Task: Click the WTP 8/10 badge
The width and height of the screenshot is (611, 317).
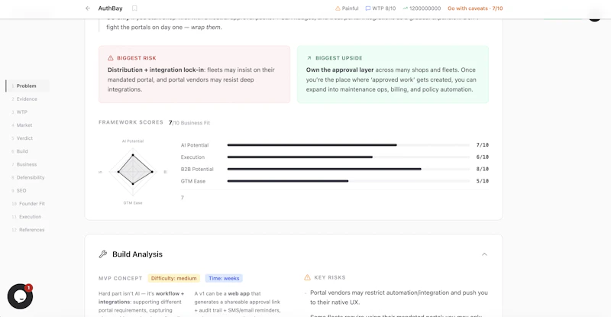Action: [x=380, y=8]
